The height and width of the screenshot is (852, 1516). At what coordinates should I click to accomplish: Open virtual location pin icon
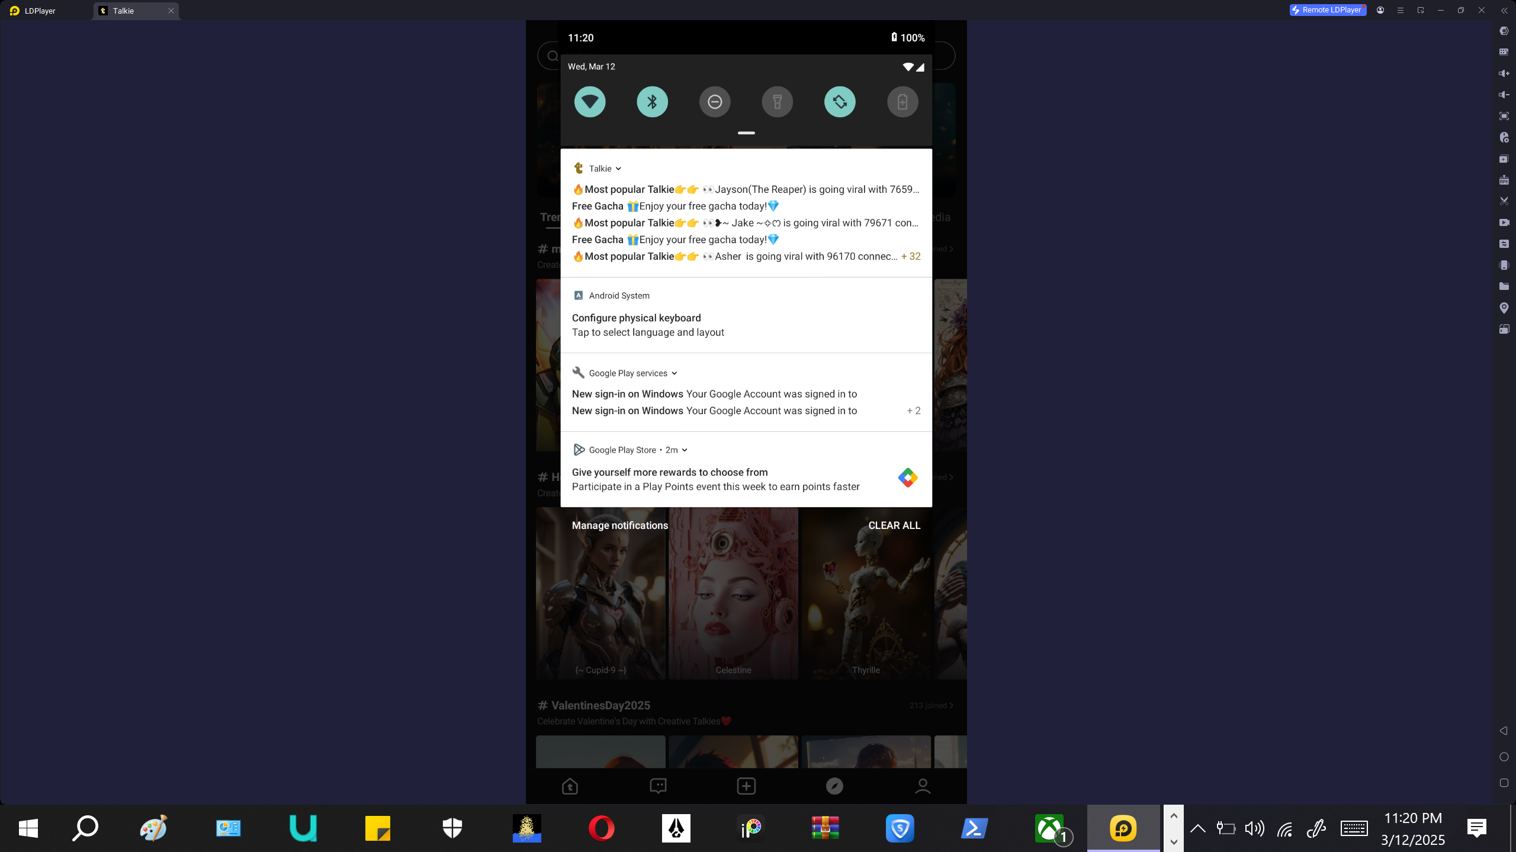tap(1504, 308)
